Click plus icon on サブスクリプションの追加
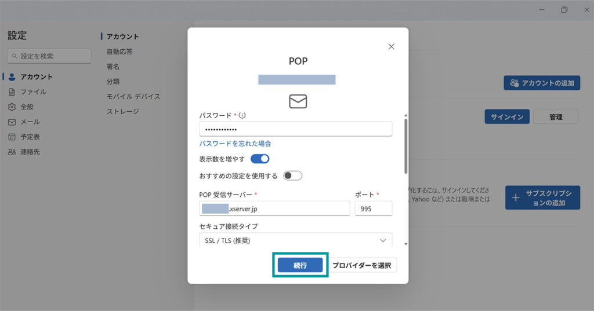 [516, 197]
